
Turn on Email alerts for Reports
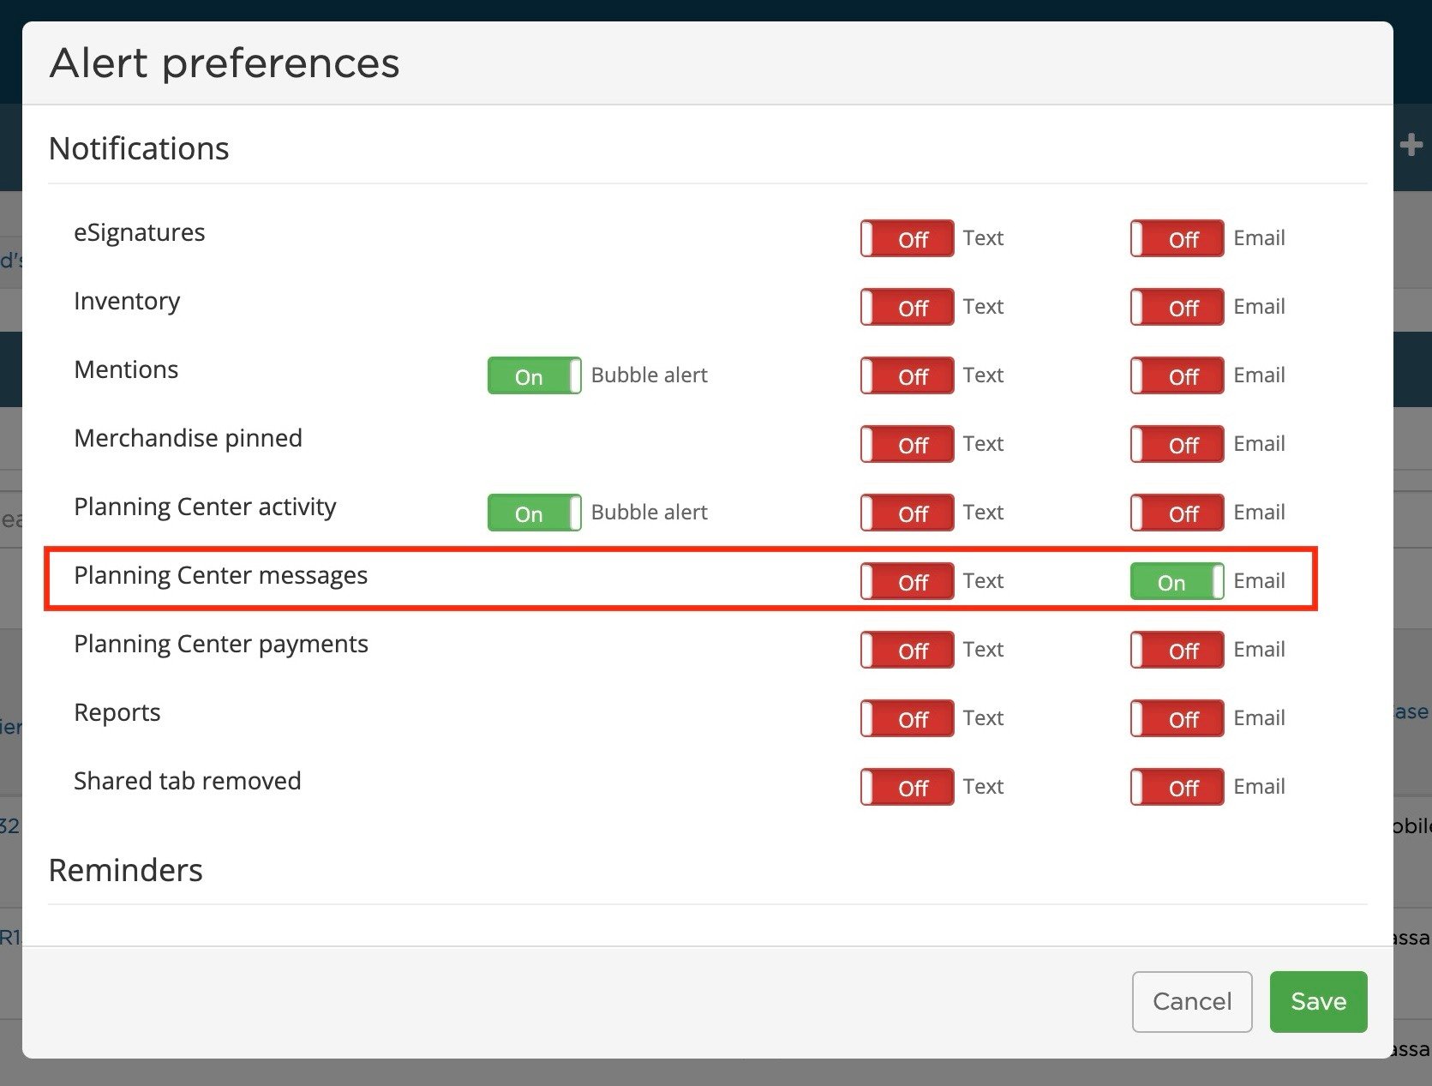coord(1176,718)
